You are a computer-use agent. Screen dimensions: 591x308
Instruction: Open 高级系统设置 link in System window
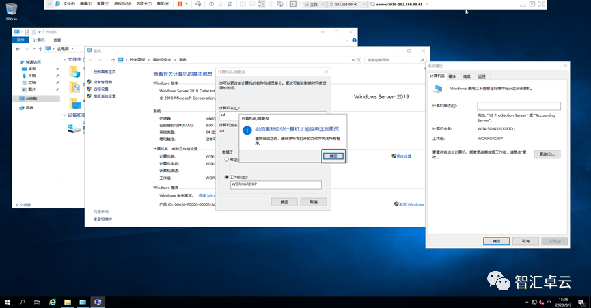105,96
